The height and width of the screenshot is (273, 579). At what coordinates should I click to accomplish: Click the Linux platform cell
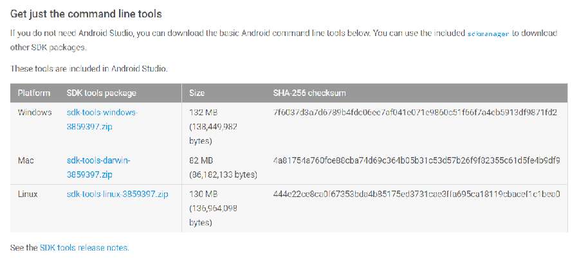[x=28, y=194]
